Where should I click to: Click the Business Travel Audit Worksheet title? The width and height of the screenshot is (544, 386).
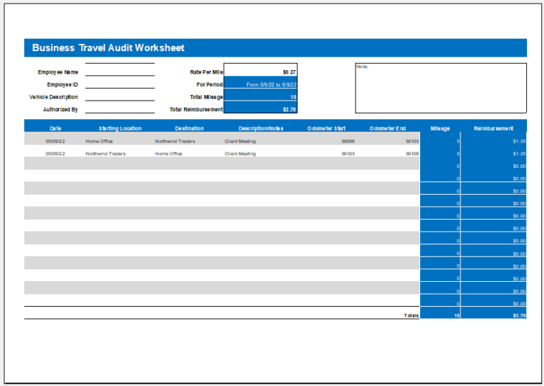[108, 48]
